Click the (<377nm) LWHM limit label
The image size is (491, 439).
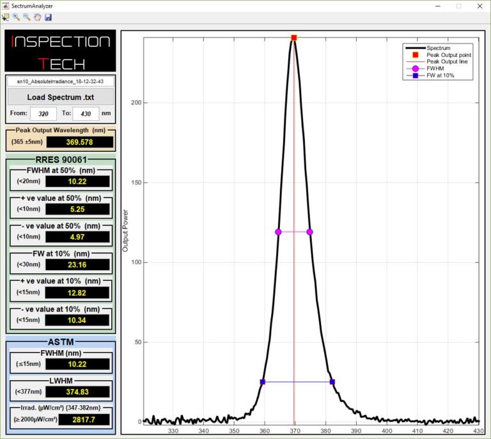28,392
